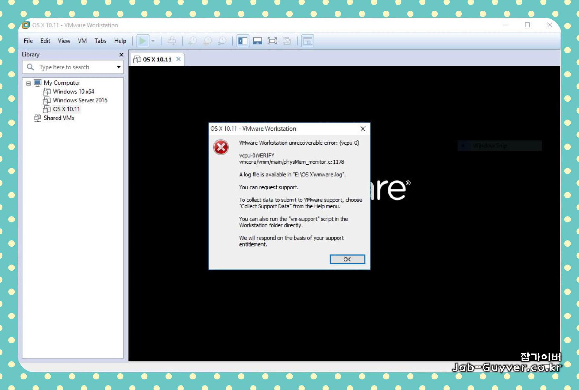Click the magnifier search icon in Library
The image size is (579, 390).
[30, 67]
